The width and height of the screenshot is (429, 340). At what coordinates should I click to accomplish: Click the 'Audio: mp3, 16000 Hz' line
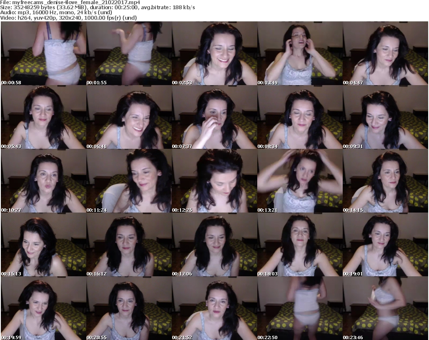pos(56,13)
